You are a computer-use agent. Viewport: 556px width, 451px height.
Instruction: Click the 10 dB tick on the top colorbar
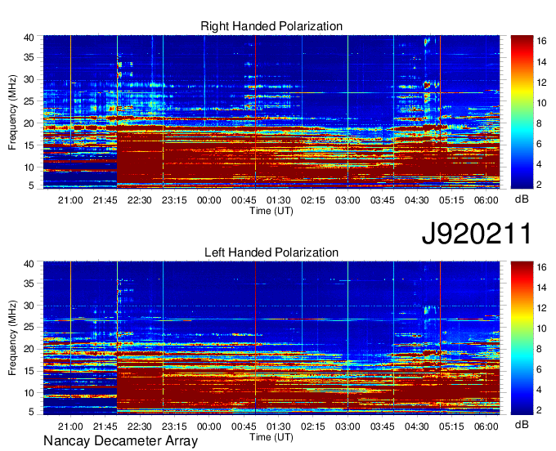[541, 103]
